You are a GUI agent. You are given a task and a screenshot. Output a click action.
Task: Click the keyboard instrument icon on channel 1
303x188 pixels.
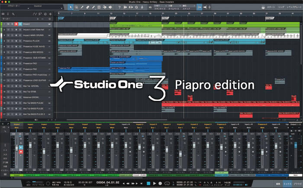21,169
